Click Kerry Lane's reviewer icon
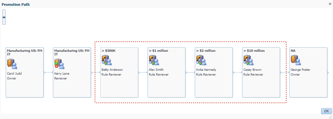Viewport: 333px width, 119px height. (x=60, y=64)
